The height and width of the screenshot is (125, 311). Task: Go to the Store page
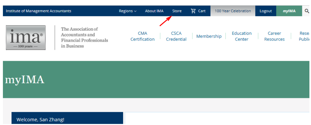coord(177,11)
